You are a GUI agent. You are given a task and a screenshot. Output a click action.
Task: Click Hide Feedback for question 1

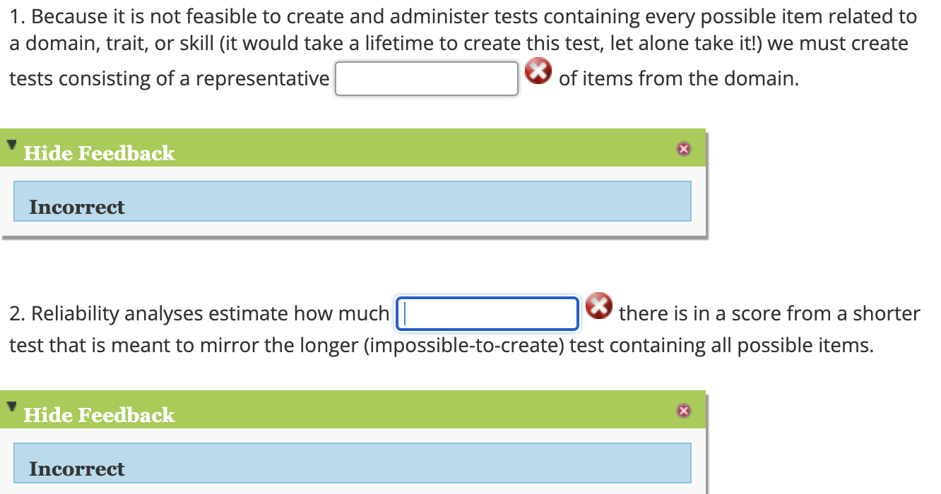[x=99, y=153]
